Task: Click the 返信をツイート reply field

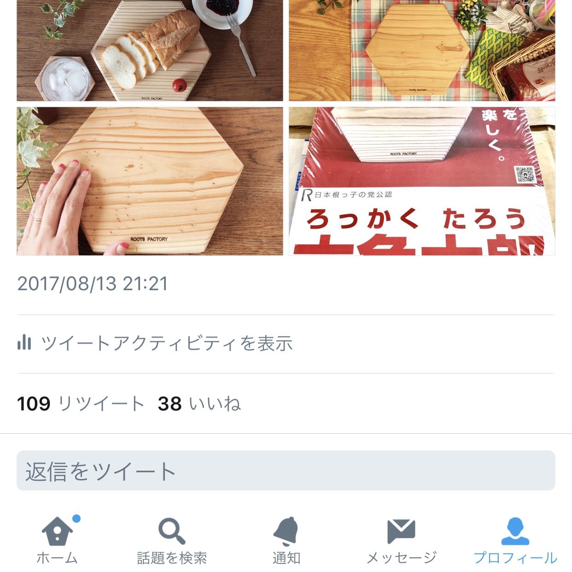Action: click(286, 471)
